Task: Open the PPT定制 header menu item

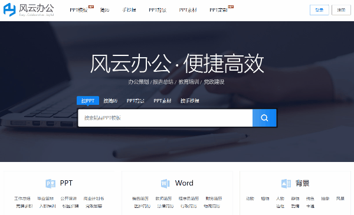Action: pos(218,10)
